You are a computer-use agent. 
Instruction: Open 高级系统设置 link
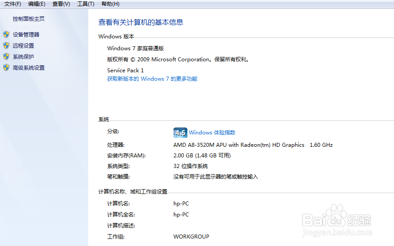tap(29, 68)
